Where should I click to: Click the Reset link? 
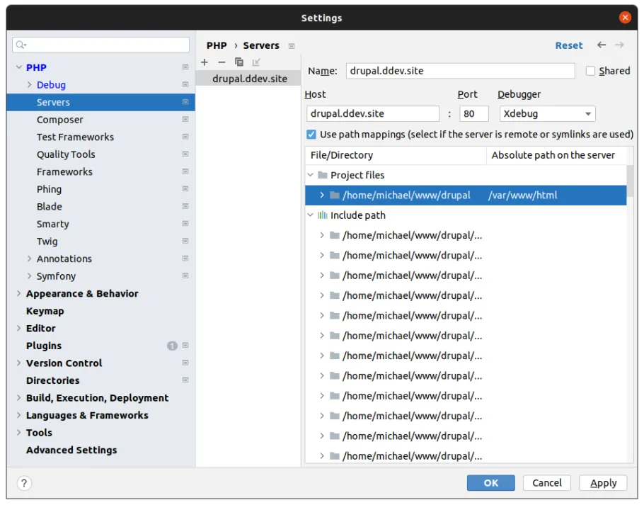click(569, 45)
